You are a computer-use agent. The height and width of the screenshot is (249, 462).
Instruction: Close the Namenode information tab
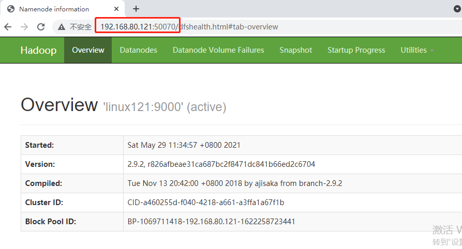[116, 9]
